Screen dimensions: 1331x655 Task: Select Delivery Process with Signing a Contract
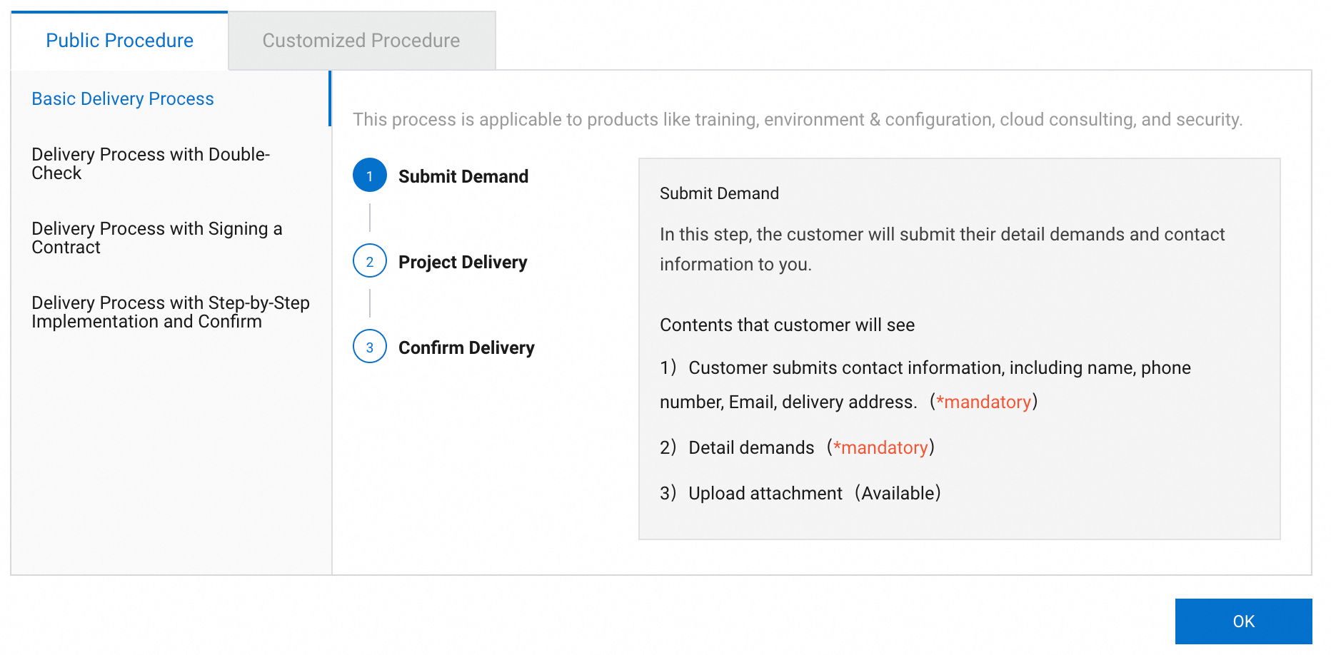pyautogui.click(x=157, y=238)
